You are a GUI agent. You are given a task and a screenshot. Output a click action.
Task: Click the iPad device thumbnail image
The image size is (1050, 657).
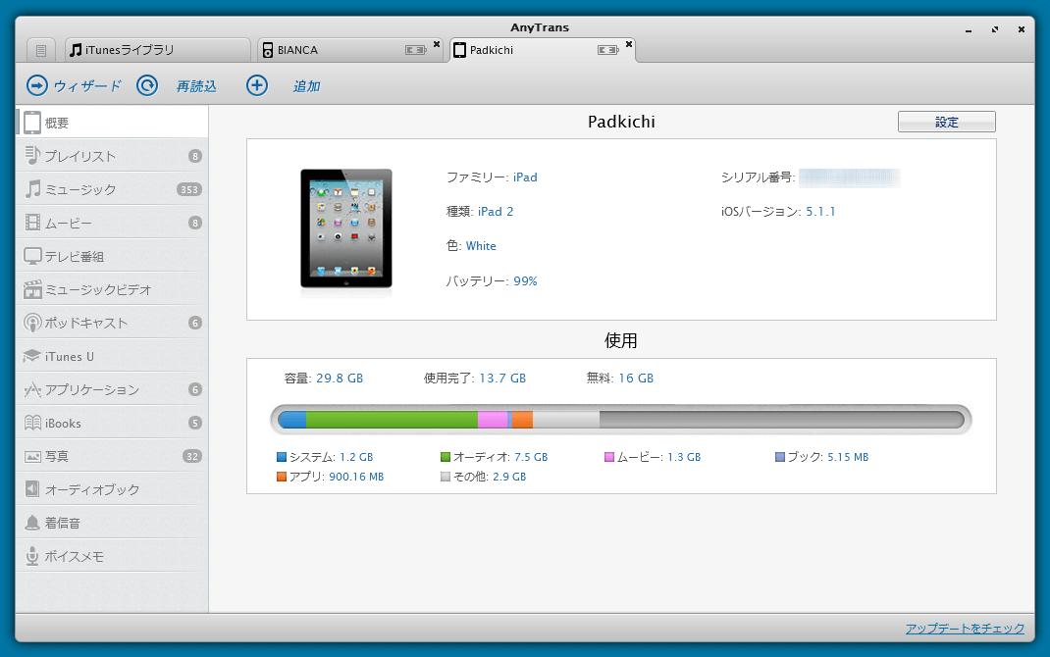(x=346, y=228)
